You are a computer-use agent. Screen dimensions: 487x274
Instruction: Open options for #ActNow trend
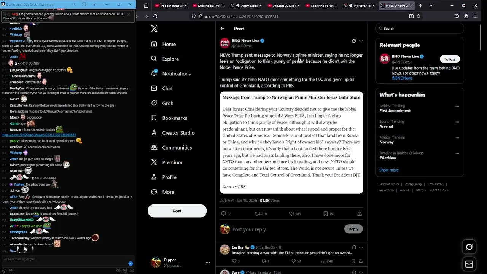(x=457, y=153)
